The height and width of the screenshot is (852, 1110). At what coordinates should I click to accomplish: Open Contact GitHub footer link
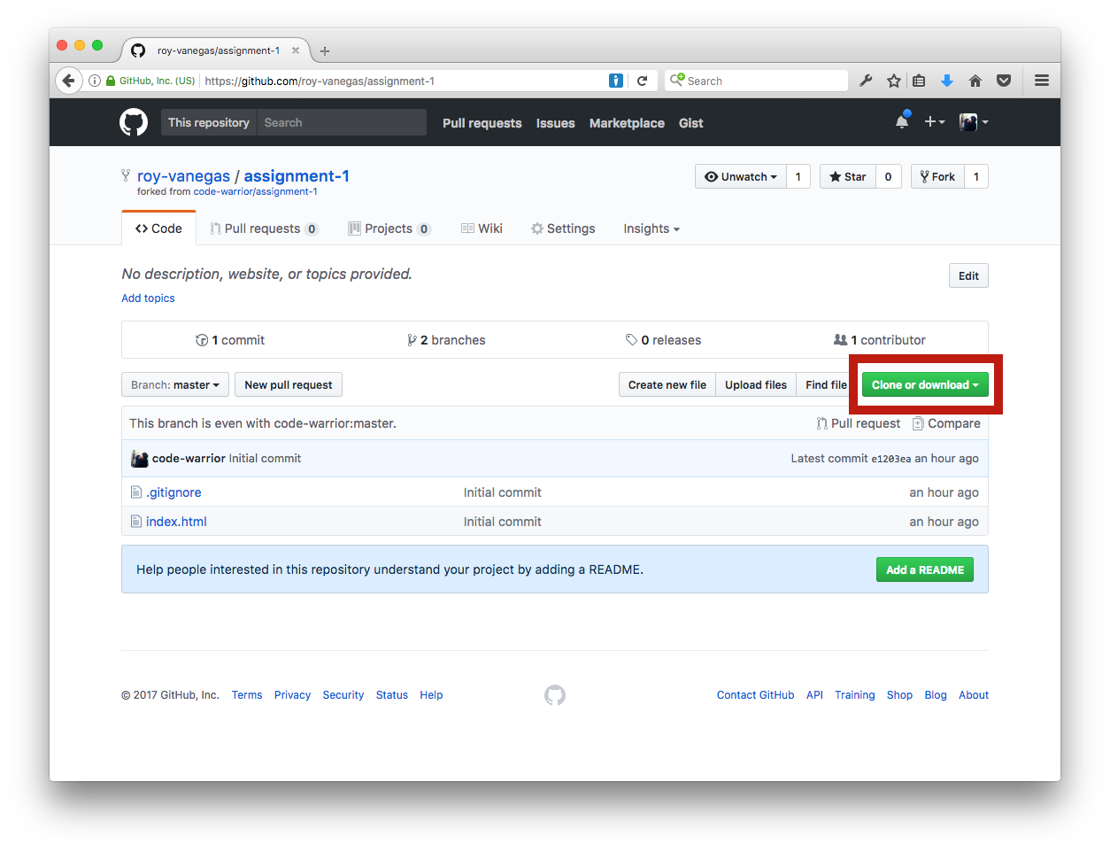756,695
